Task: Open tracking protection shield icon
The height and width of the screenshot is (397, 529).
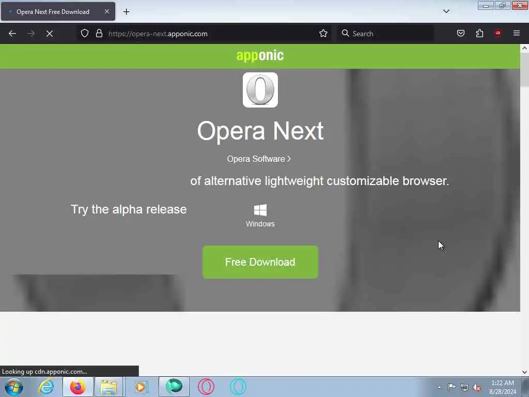Action: click(x=85, y=33)
